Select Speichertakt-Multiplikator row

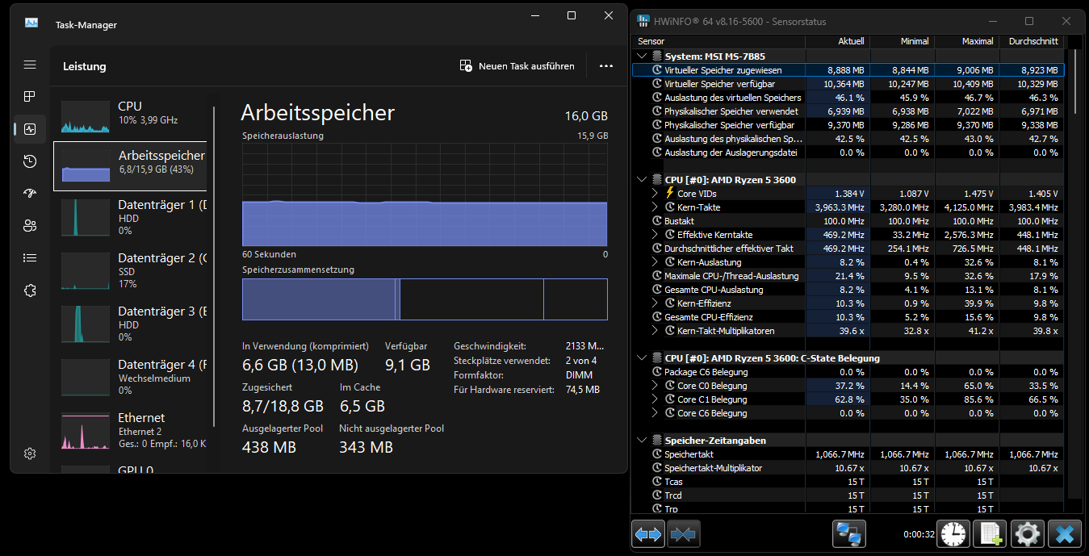point(848,468)
